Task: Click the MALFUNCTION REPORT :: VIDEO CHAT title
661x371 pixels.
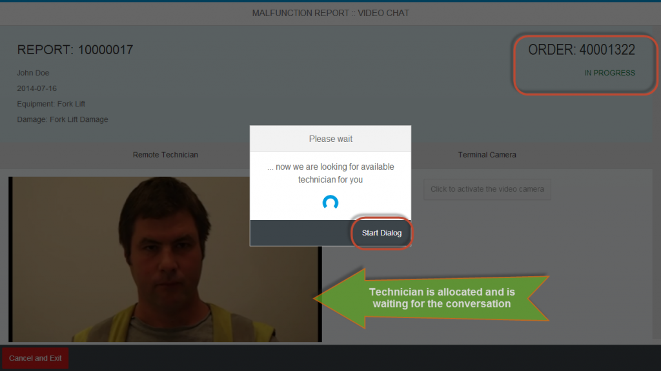Action: pyautogui.click(x=330, y=13)
